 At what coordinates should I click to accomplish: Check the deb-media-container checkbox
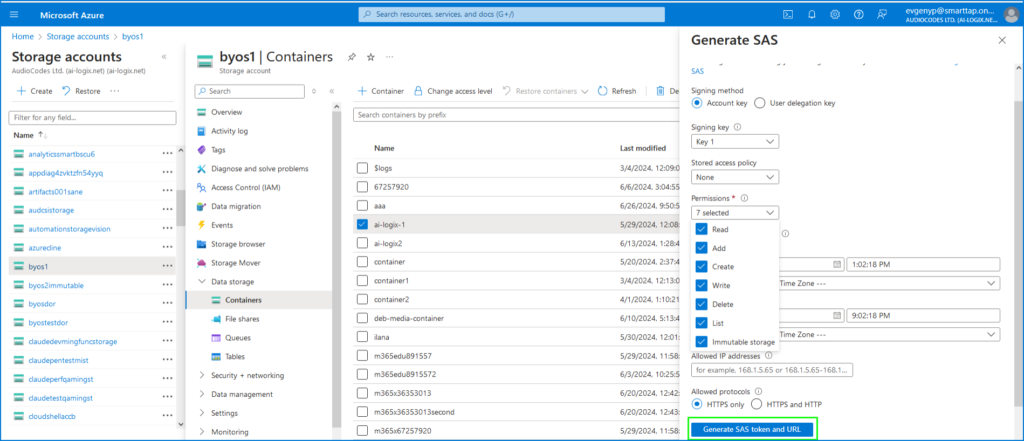point(362,318)
